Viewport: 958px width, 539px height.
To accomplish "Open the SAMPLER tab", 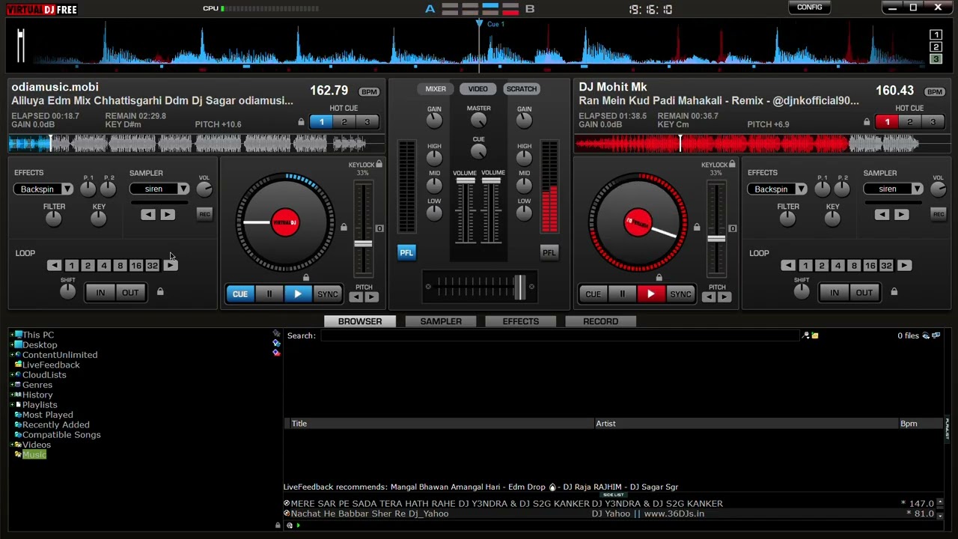I will click(441, 321).
